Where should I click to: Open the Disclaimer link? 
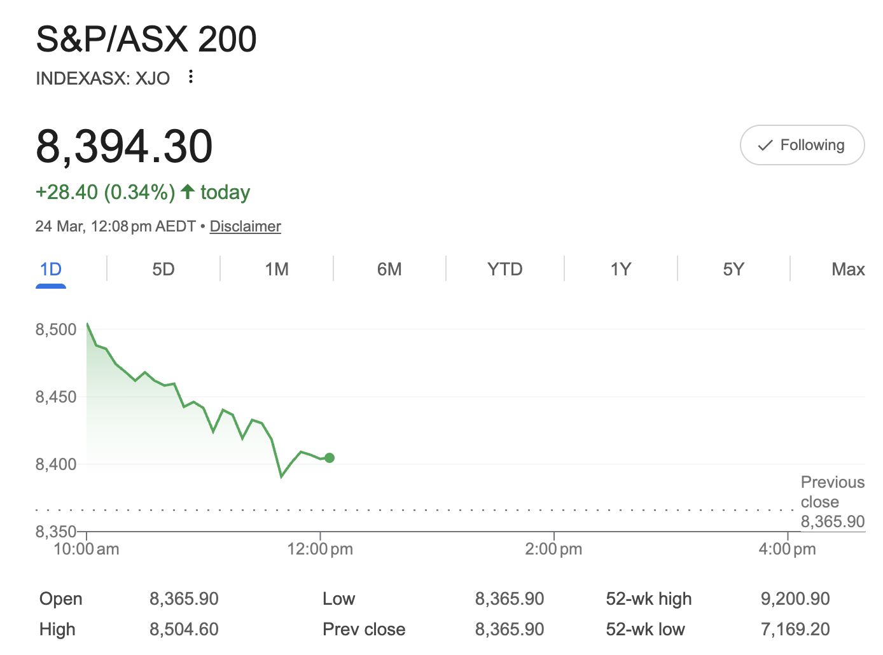245,226
